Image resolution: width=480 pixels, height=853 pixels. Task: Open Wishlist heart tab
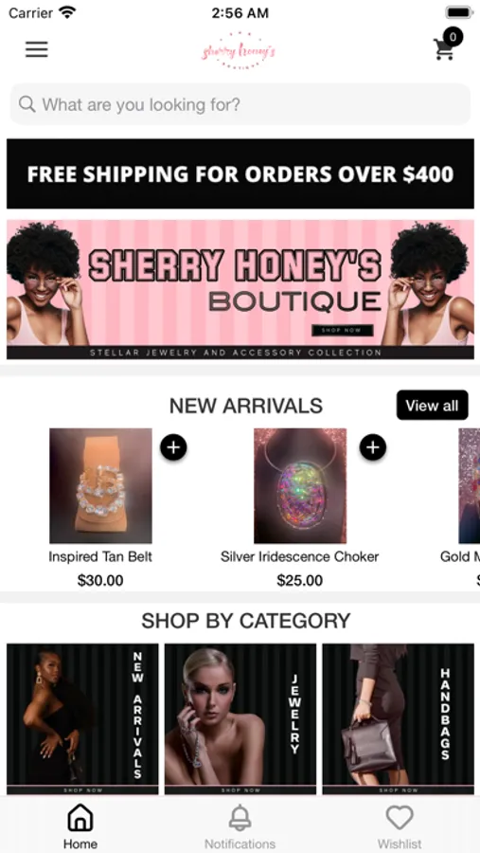(400, 826)
